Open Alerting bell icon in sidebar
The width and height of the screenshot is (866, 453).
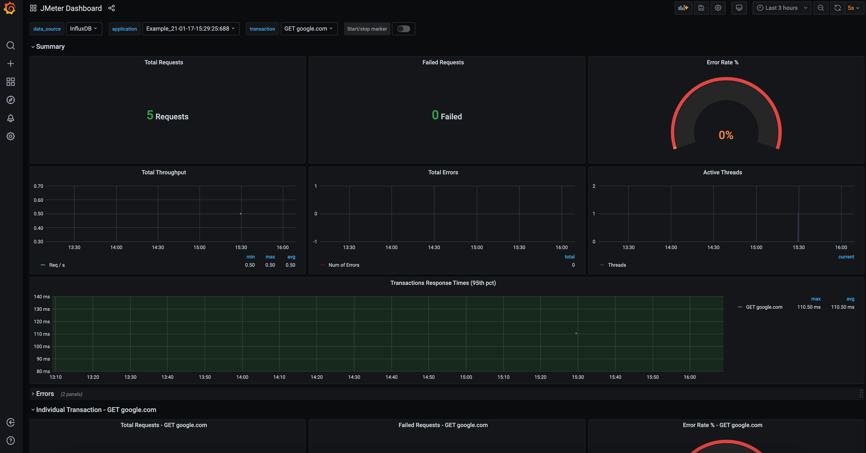pos(11,118)
